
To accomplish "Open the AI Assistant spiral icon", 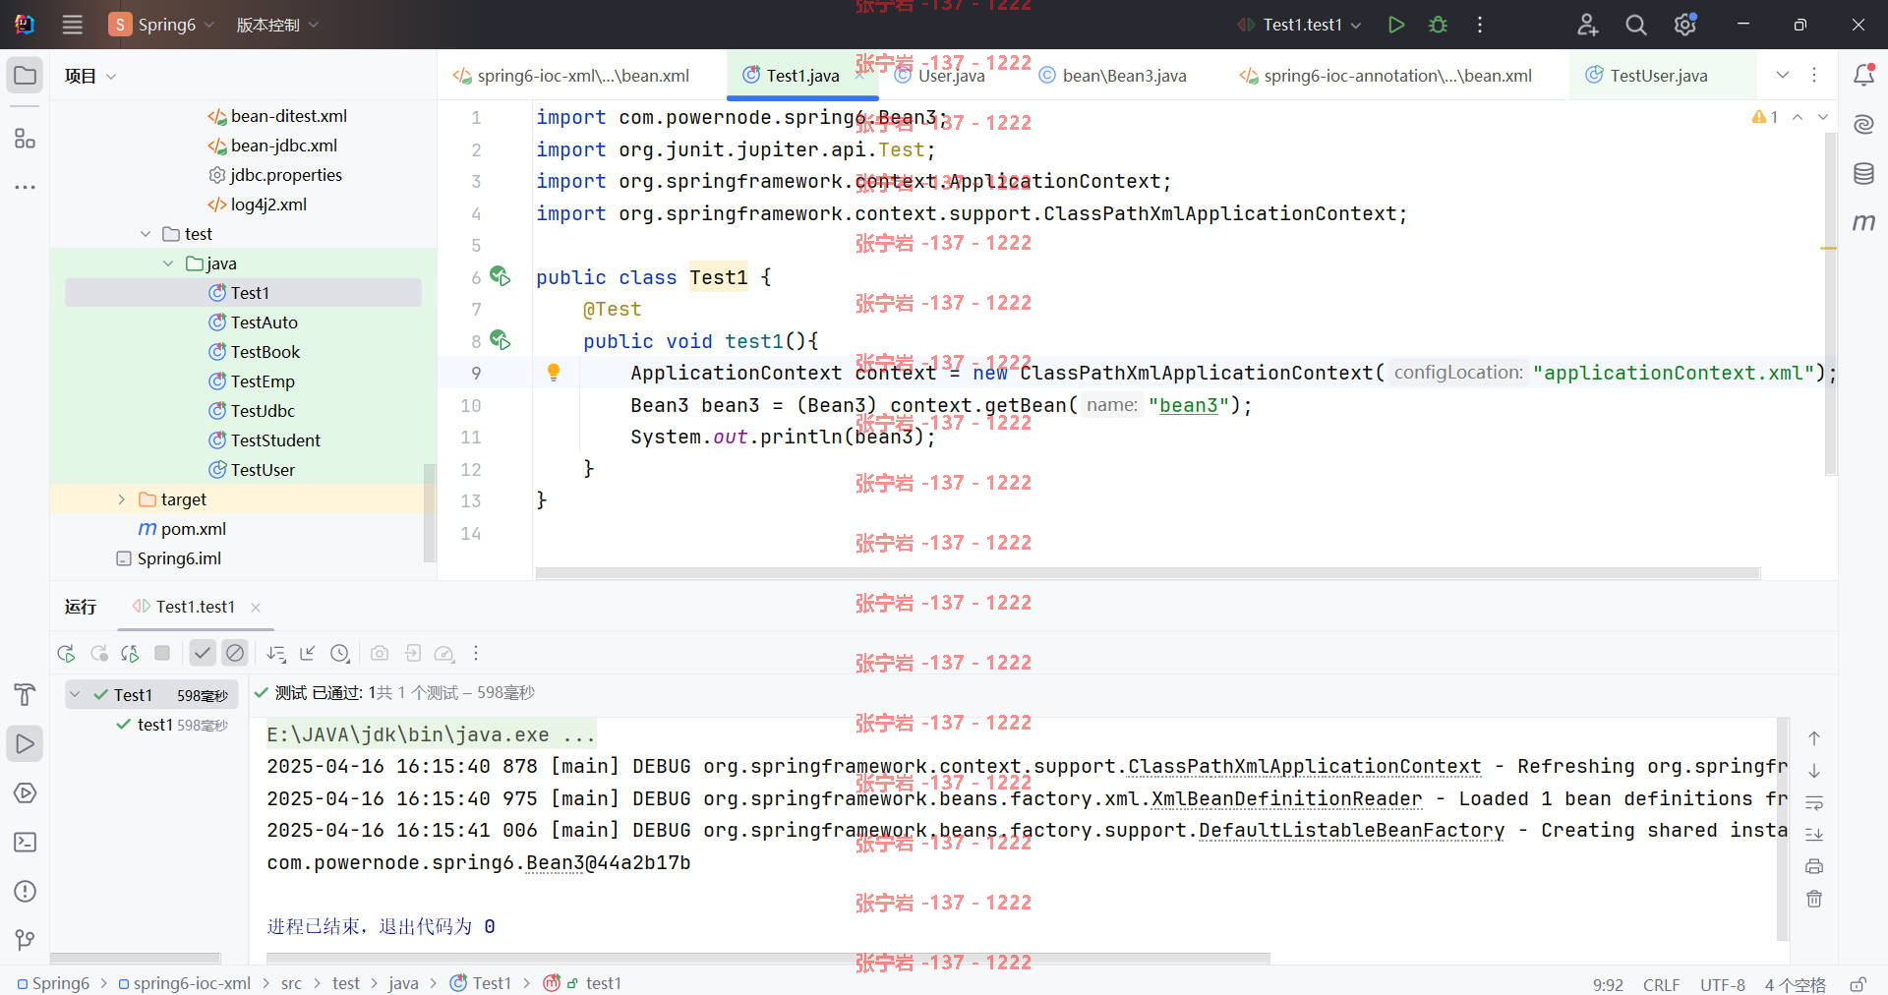I will click(x=1863, y=124).
